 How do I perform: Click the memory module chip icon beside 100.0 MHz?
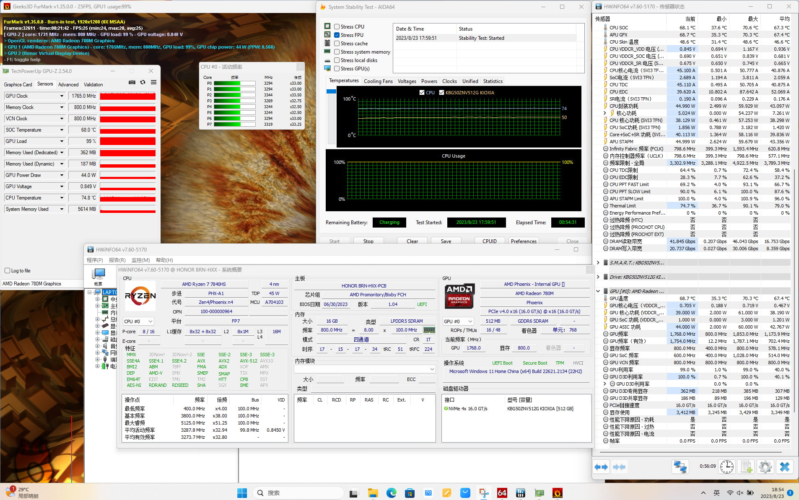coord(429,330)
